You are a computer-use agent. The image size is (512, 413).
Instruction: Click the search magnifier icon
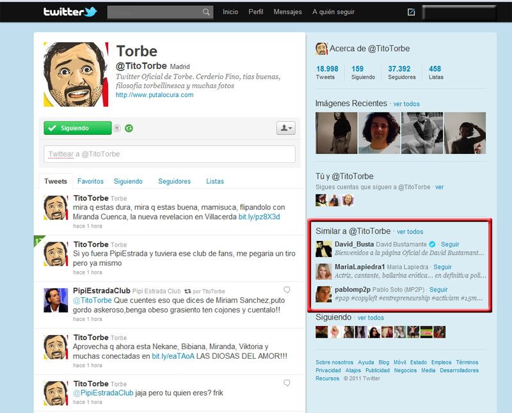pos(206,12)
